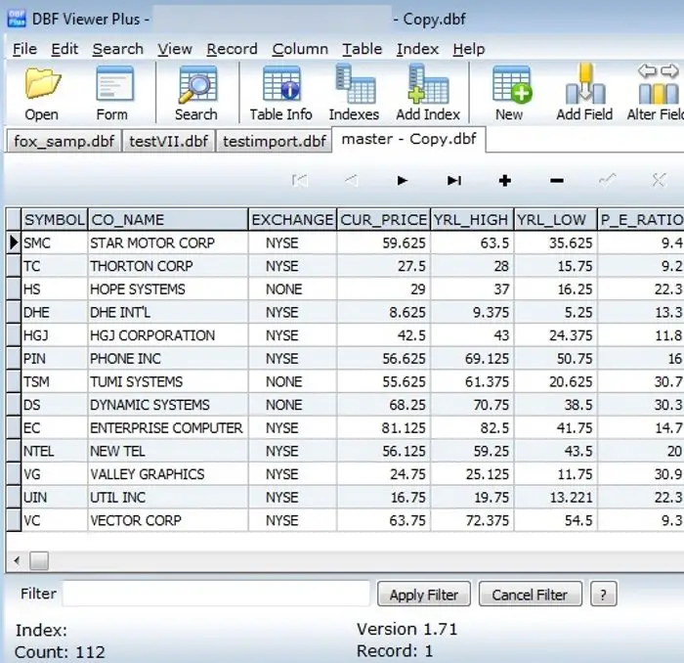Open the Edit menu

click(x=64, y=49)
